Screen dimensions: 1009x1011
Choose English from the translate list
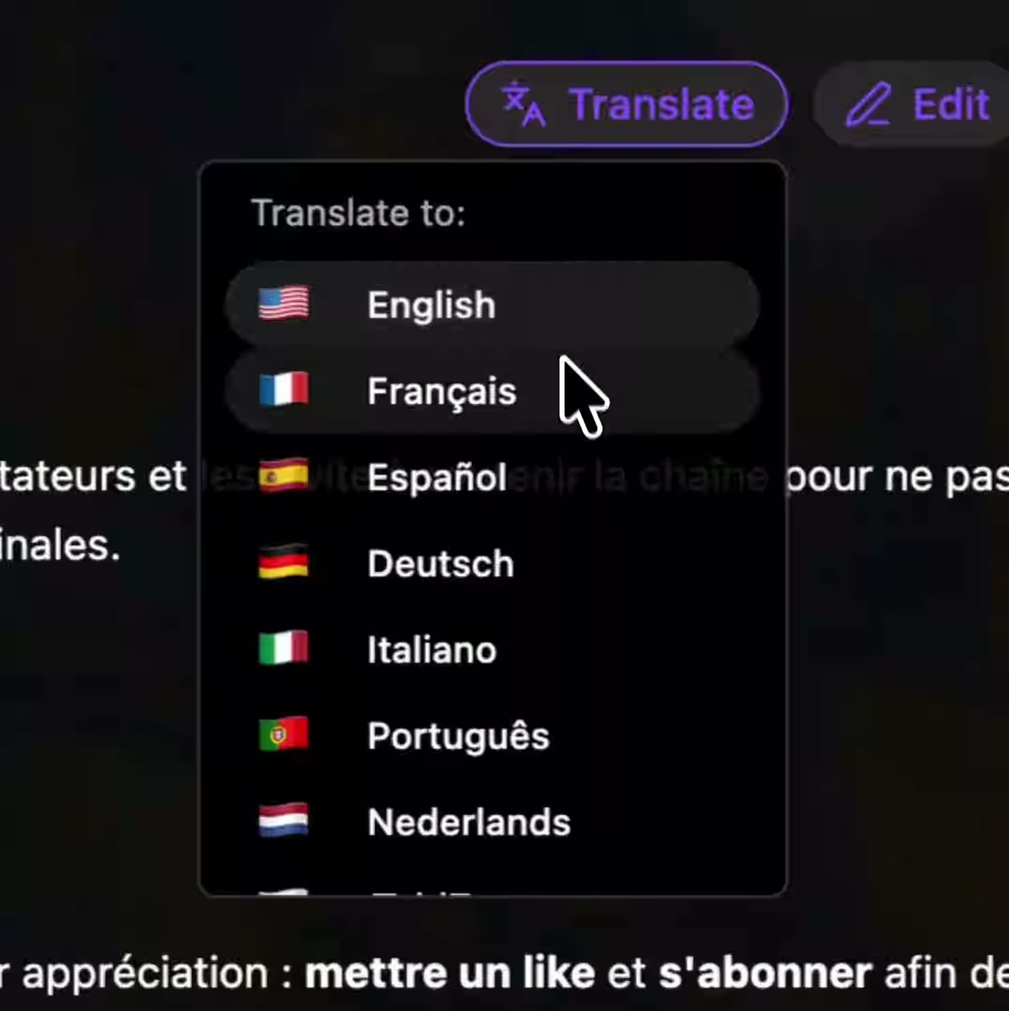click(x=493, y=304)
